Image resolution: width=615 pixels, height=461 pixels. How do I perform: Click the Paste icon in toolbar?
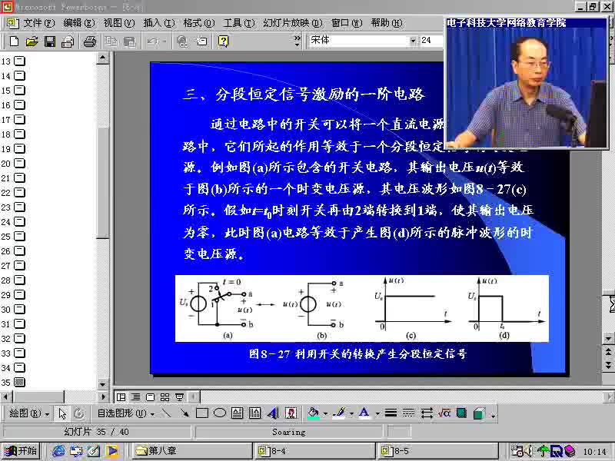[x=129, y=41]
